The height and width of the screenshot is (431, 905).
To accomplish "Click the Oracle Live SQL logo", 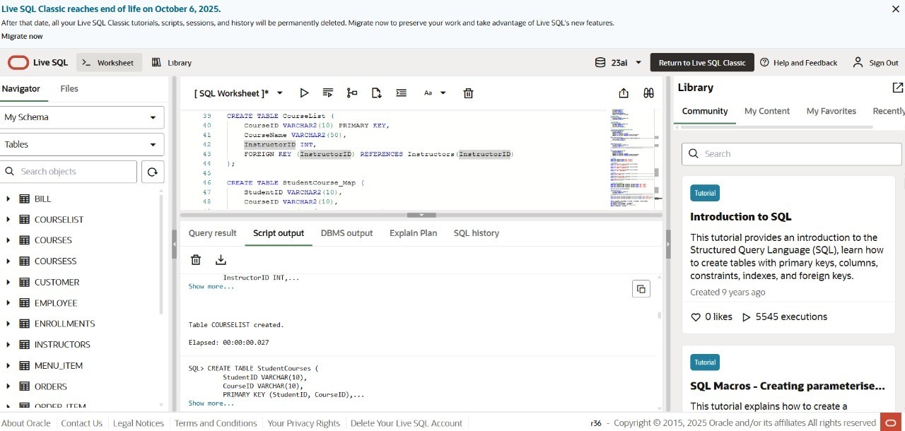I will (x=38, y=62).
